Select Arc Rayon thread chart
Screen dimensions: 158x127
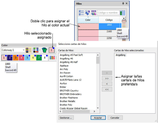[x=65, y=73]
